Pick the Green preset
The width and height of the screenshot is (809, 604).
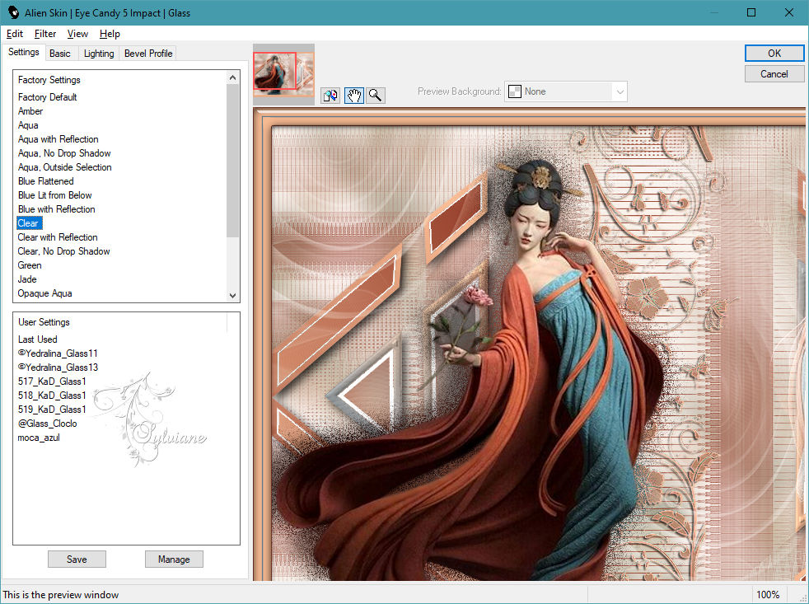tap(30, 265)
